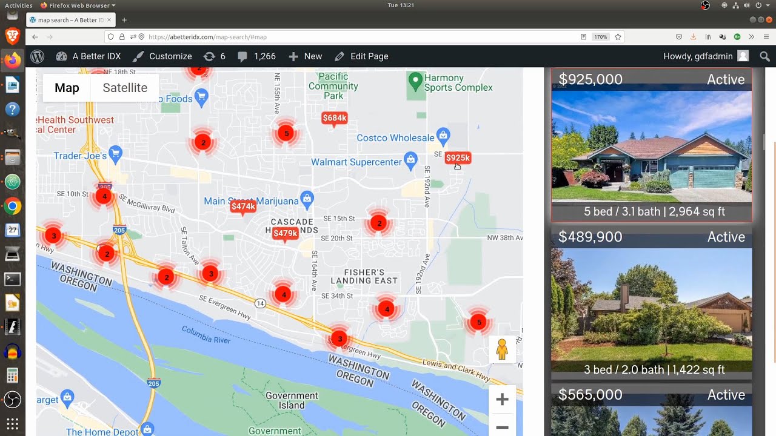Launch Chrome from the dock
776x436 pixels.
pos(12,206)
